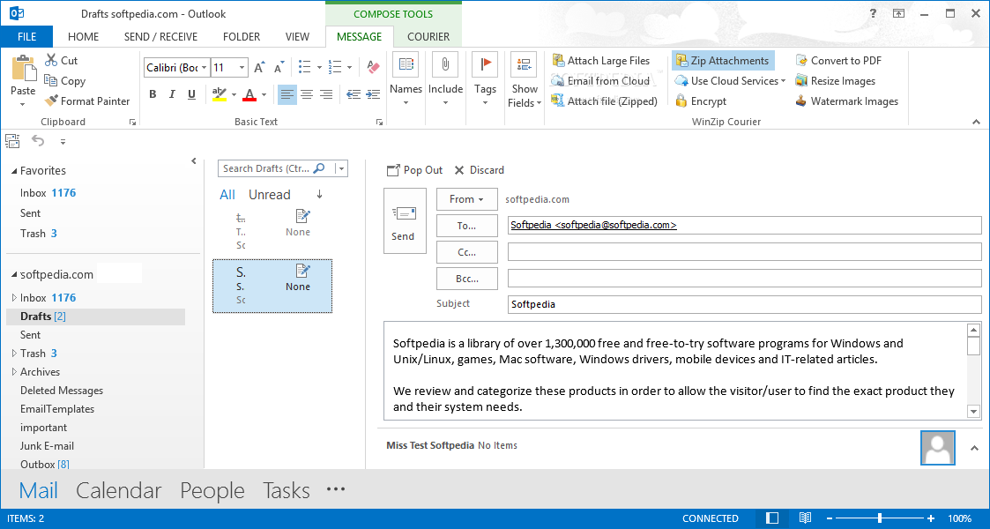The image size is (990, 529).
Task: Open Outlook Help question mark
Action: [874, 13]
